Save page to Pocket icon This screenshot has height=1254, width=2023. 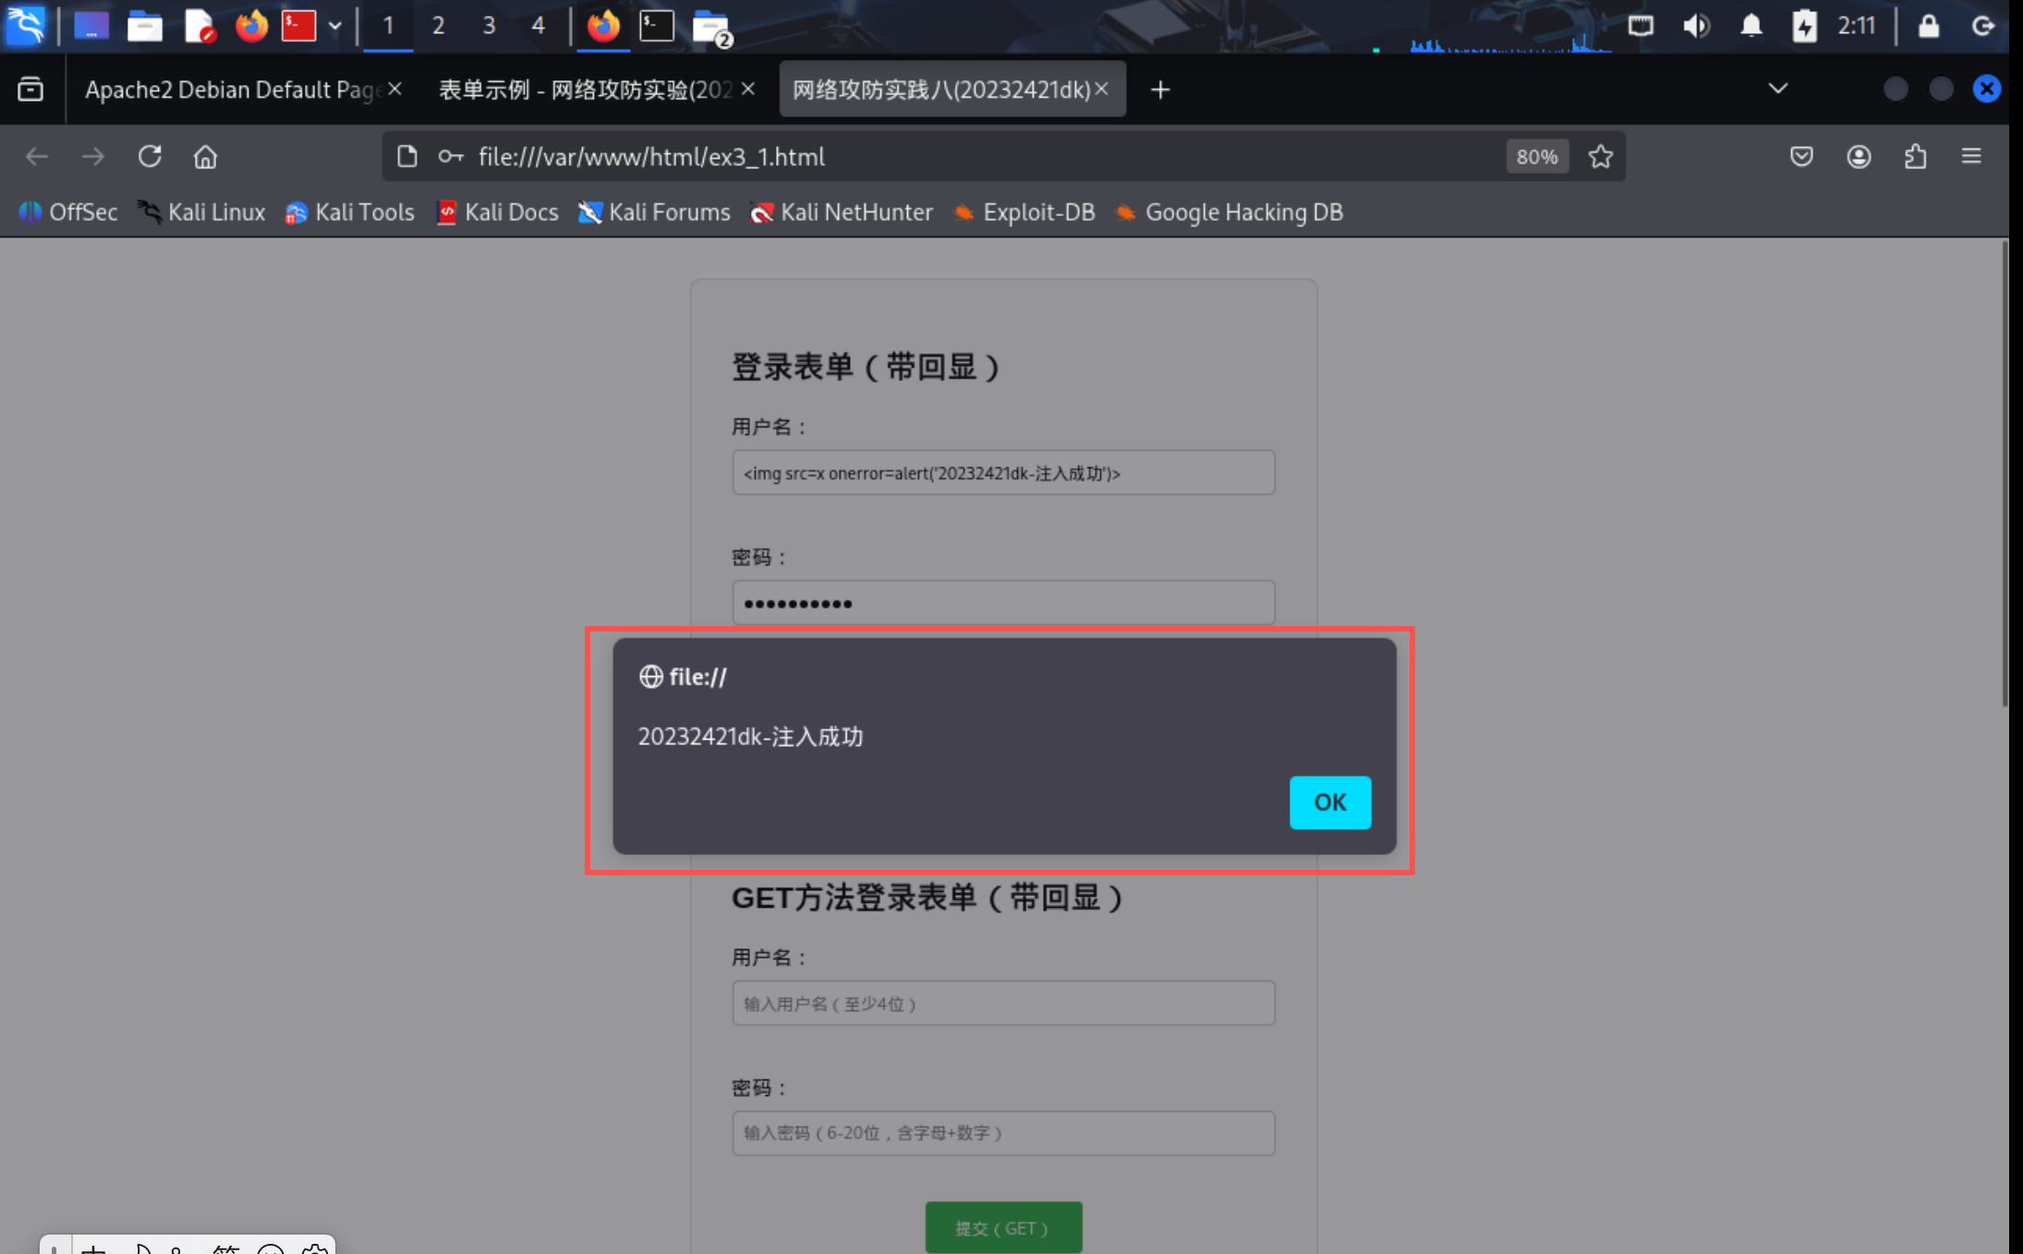tap(1801, 156)
